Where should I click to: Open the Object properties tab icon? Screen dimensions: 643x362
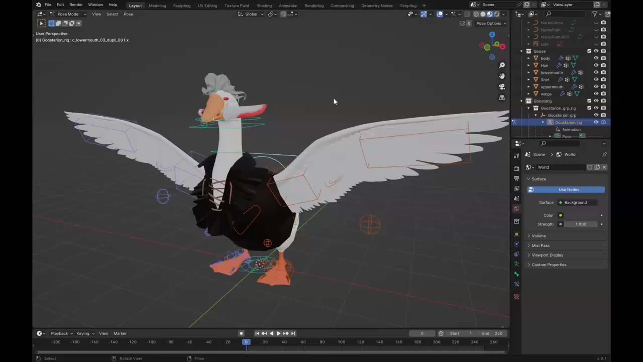click(x=516, y=234)
